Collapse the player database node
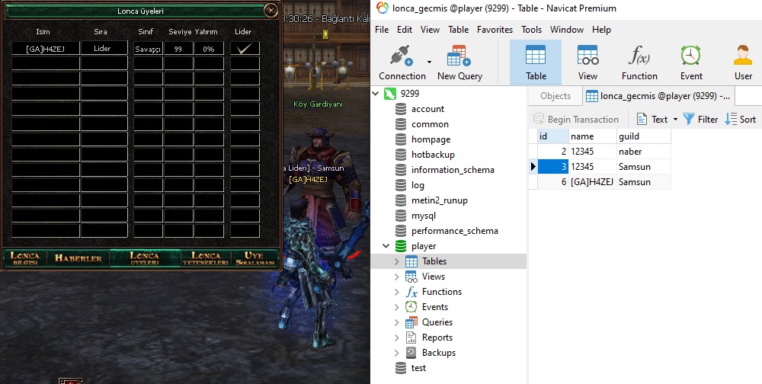The width and height of the screenshot is (762, 384). coord(386,246)
